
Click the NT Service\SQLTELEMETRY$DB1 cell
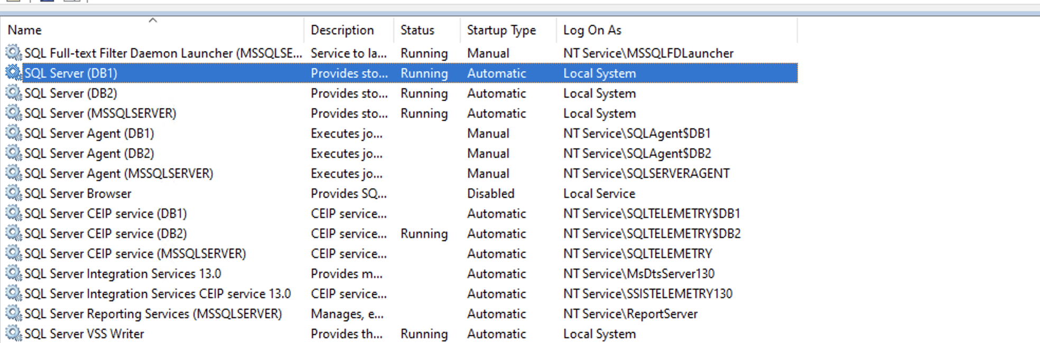click(652, 214)
